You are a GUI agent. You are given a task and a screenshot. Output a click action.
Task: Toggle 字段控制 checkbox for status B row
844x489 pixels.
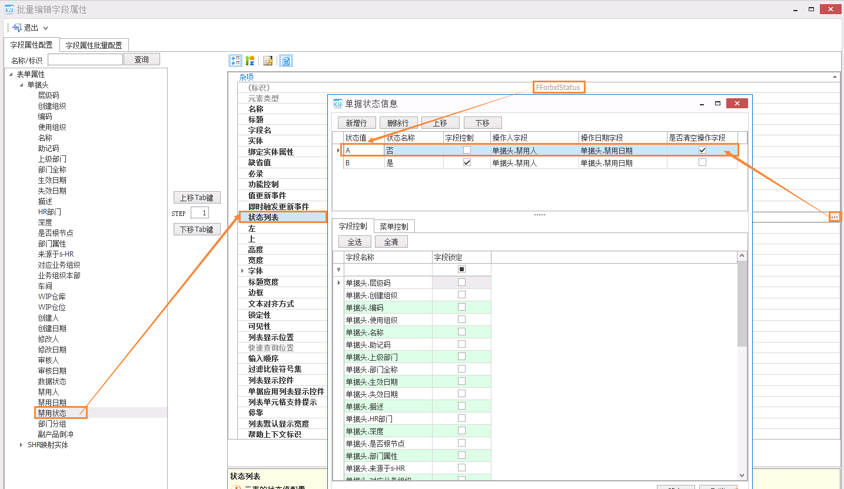[467, 162]
